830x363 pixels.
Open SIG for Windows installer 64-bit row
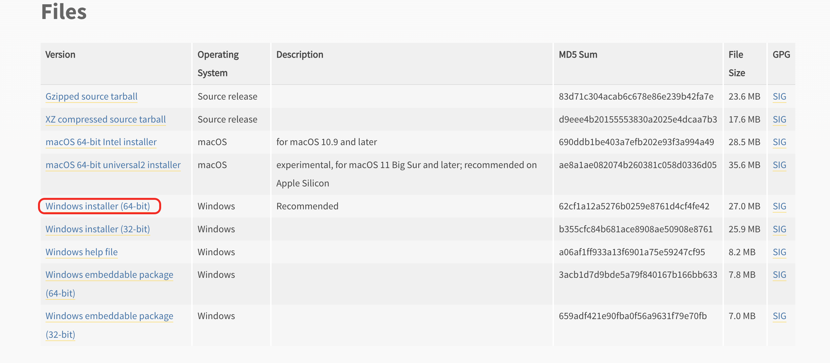pos(779,206)
